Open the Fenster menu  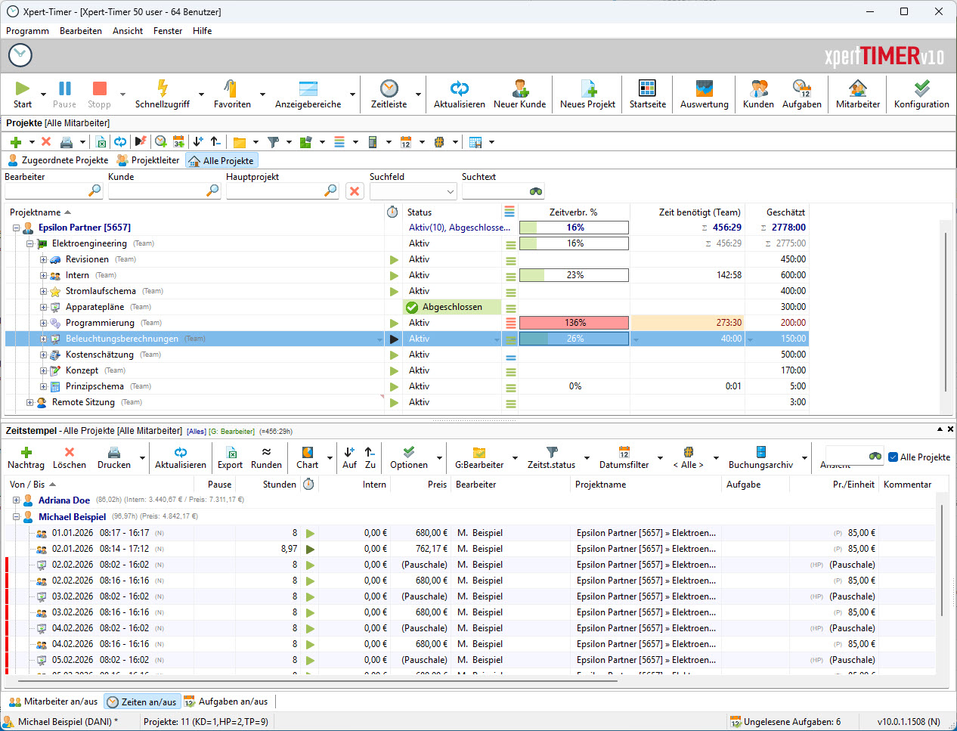[168, 31]
